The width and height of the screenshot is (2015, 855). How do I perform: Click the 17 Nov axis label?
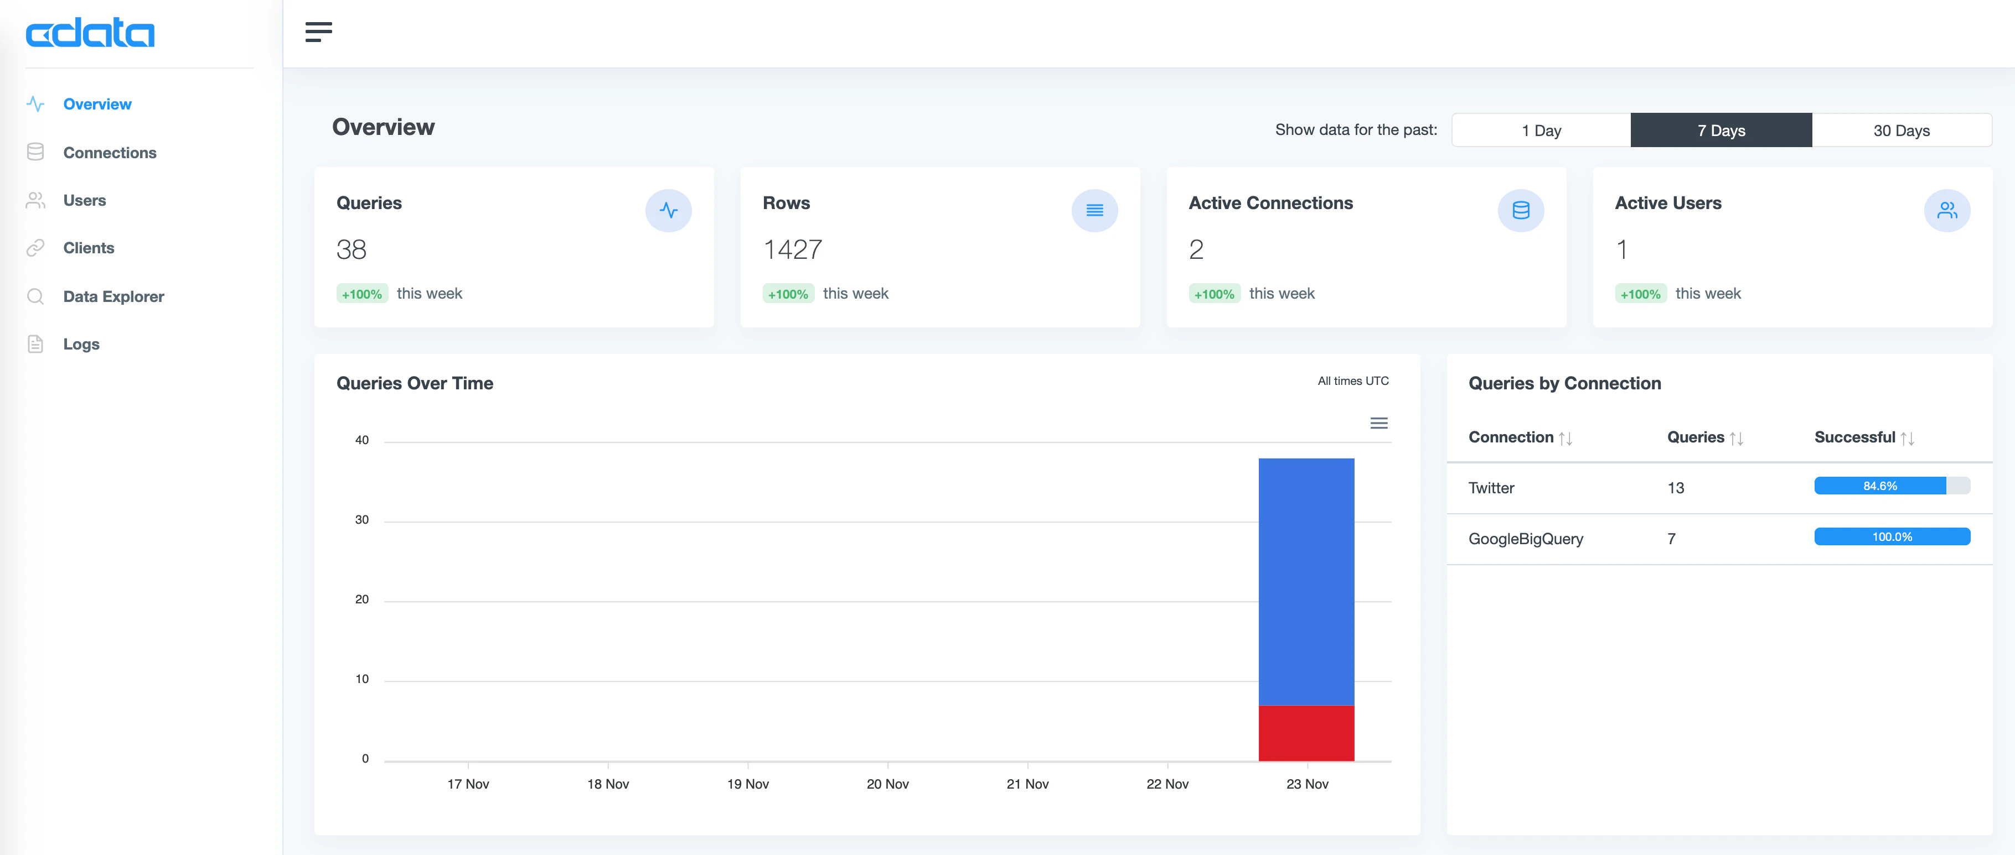click(468, 784)
